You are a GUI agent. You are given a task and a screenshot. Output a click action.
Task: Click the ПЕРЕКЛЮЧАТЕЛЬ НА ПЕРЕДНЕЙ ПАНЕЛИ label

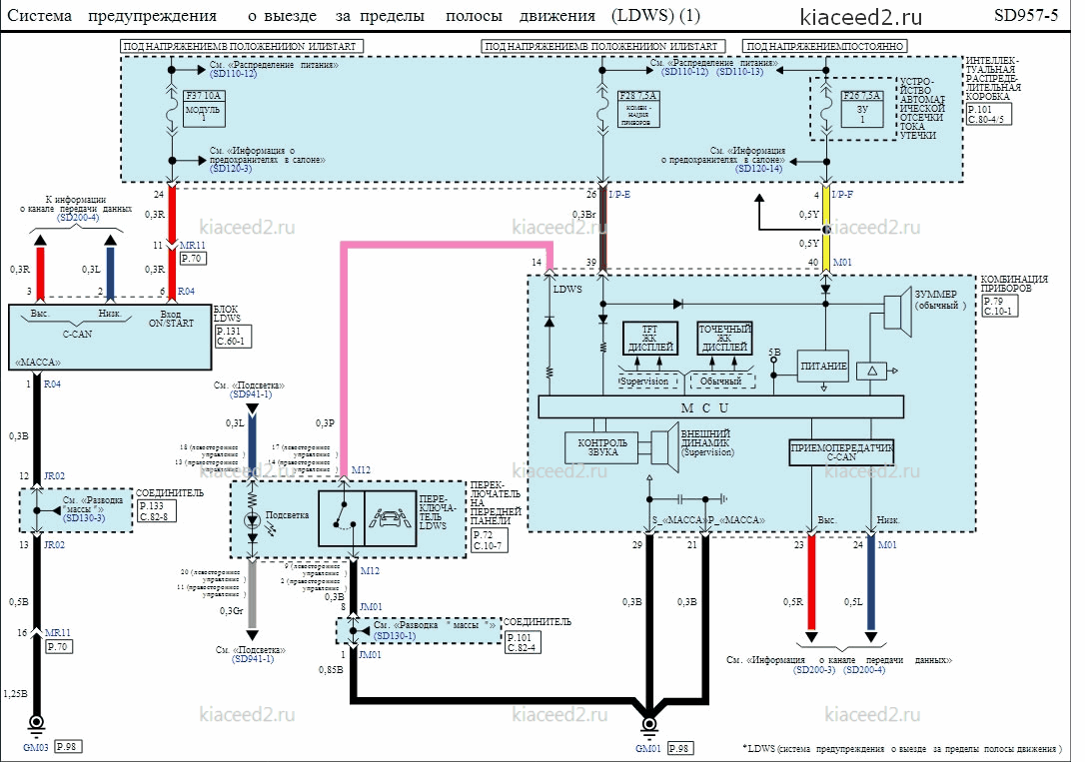click(496, 503)
